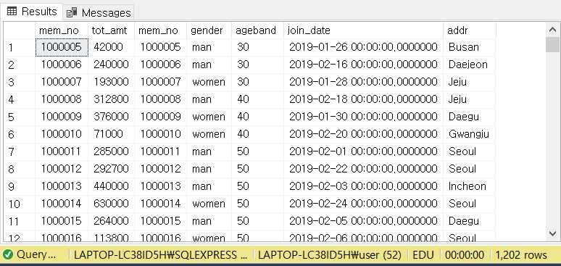Click gender women in the 193000 row
This screenshot has height=266, width=561.
[209, 82]
